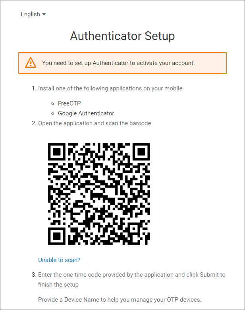Click the orange alert banner box
This screenshot has width=245, height=310.
coord(122,63)
